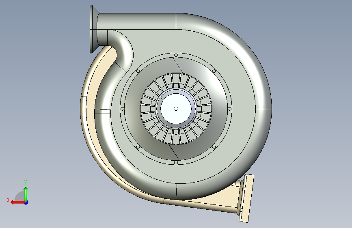Select the leftmost bolt hole on cover ring
Image resolution: width=352 pixels, height=228 pixels.
(122, 109)
